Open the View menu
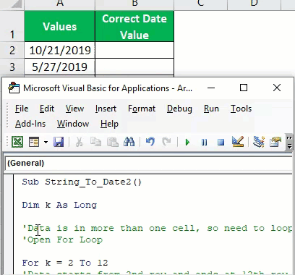 [74, 109]
